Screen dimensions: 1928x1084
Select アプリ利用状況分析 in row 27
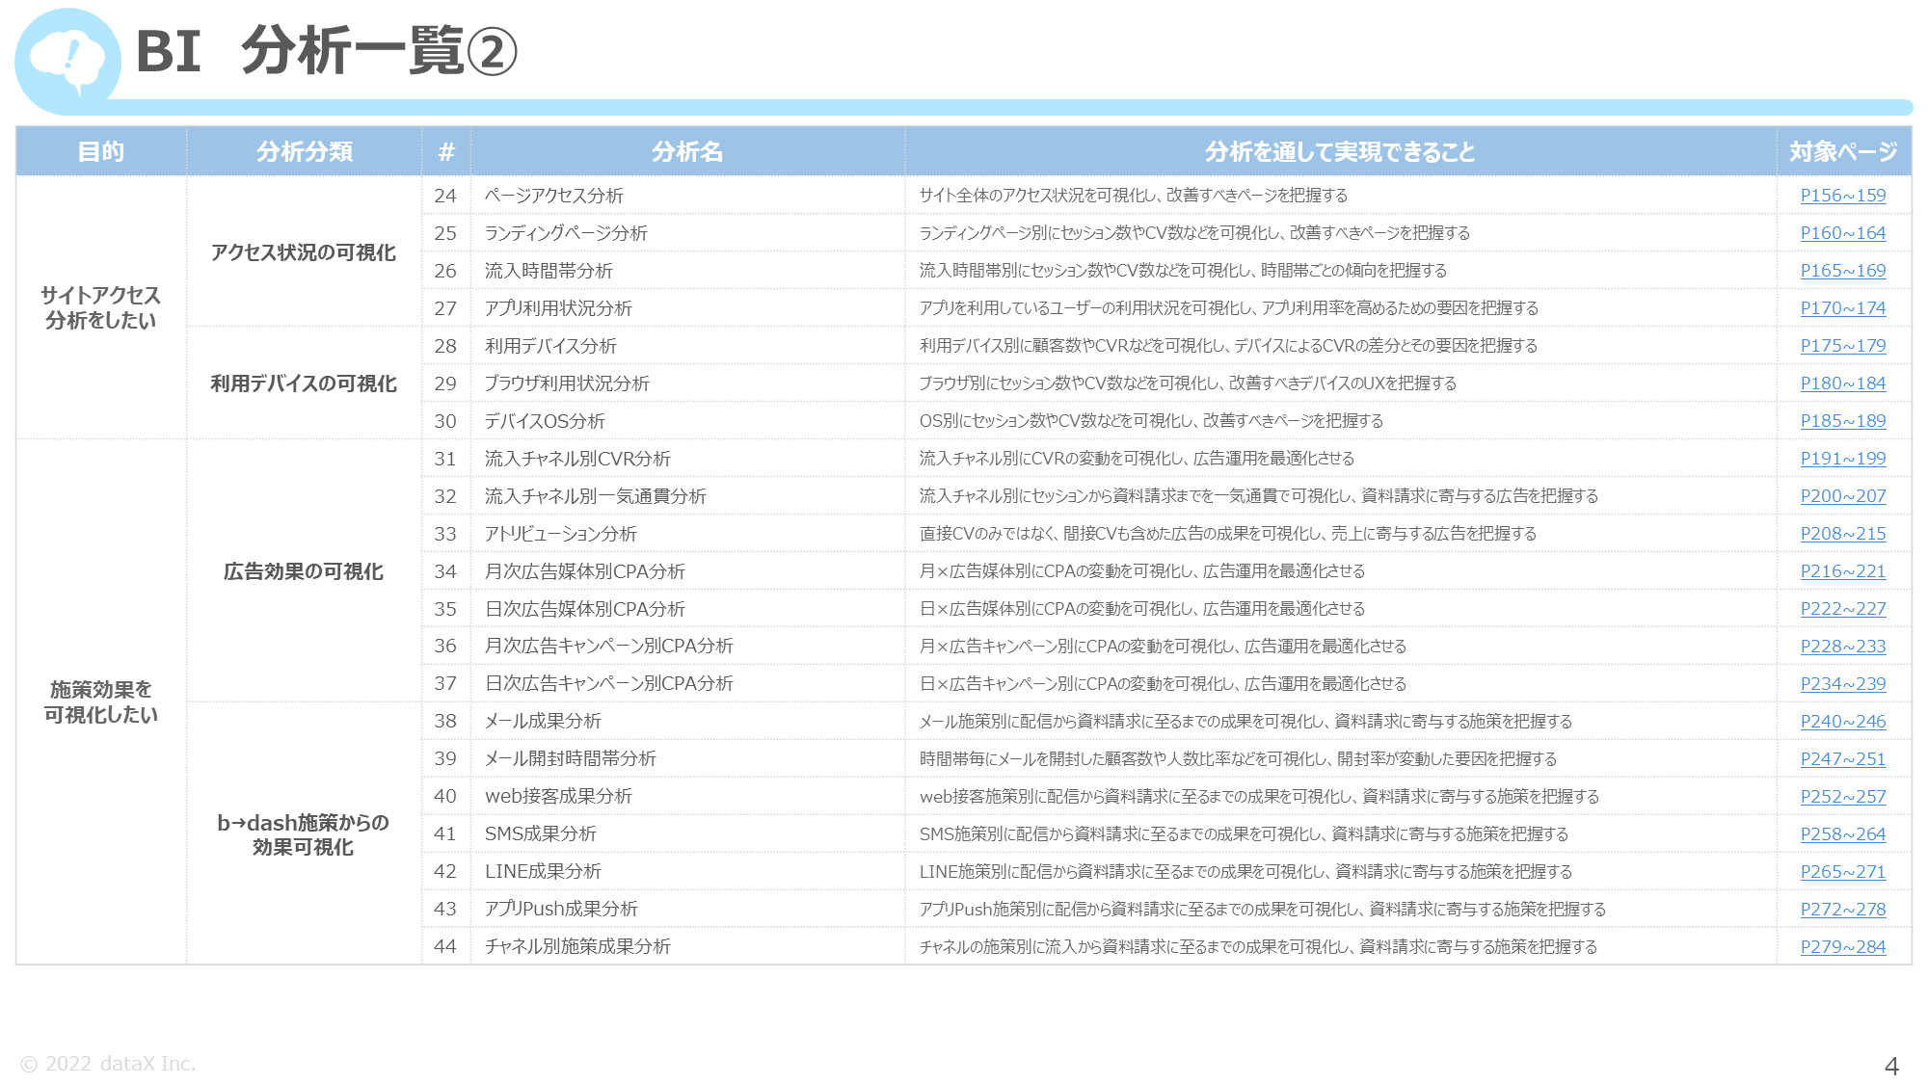[558, 308]
